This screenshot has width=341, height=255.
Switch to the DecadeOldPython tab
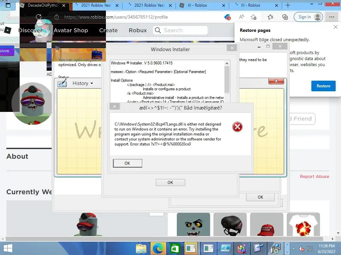pos(43,5)
